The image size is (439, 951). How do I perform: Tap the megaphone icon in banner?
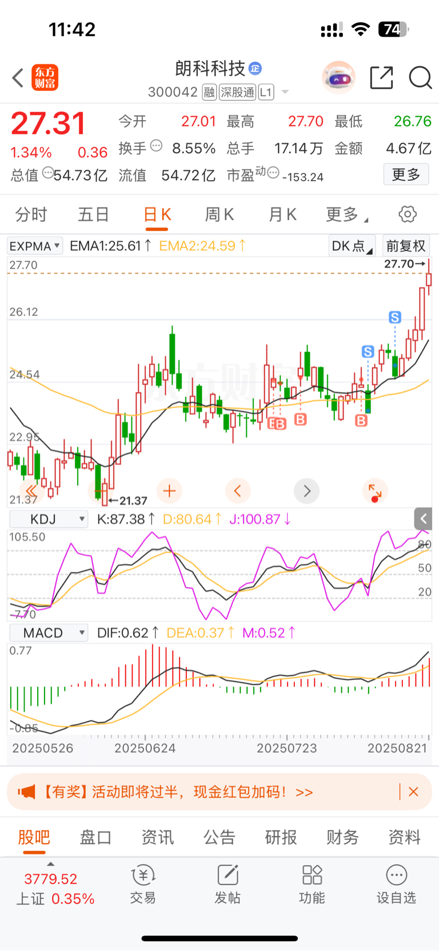coord(26,792)
